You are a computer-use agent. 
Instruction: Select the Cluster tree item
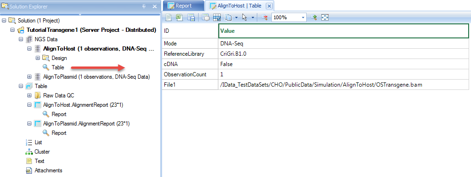[42, 152]
